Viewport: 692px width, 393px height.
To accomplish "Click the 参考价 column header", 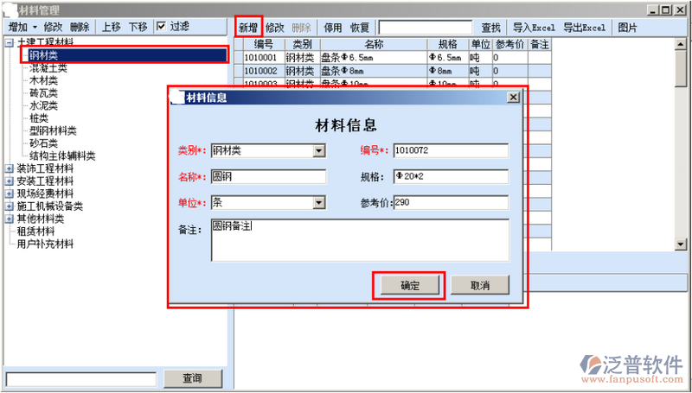I will [509, 45].
